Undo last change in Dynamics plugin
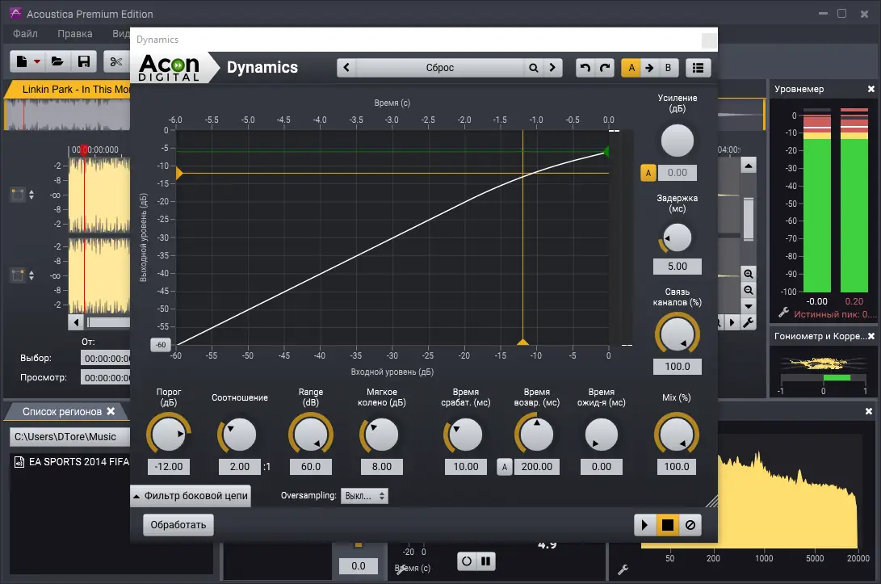This screenshot has height=584, width=881. tap(585, 68)
